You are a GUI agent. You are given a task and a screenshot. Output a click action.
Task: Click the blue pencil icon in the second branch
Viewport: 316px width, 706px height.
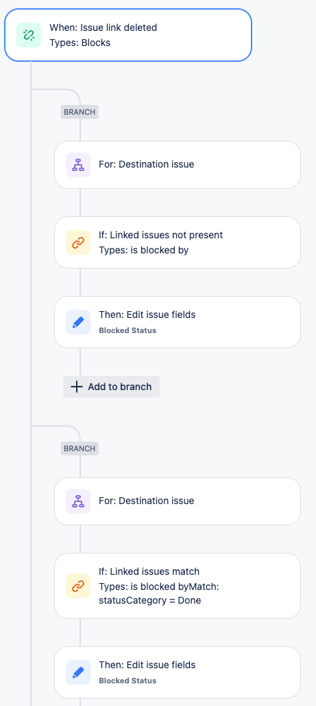click(78, 672)
